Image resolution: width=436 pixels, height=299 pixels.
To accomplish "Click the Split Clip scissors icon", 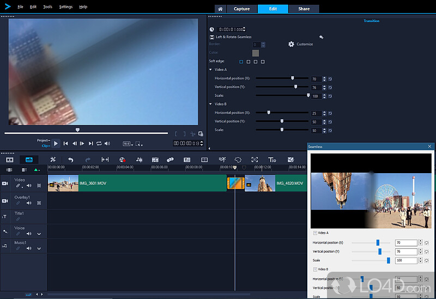I will [x=193, y=134].
